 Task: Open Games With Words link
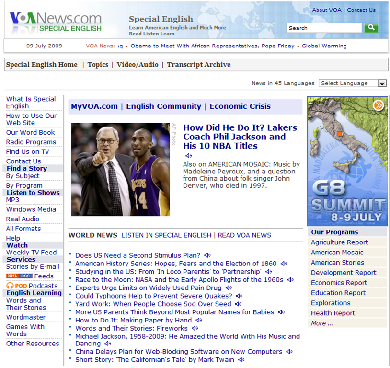tap(25, 331)
